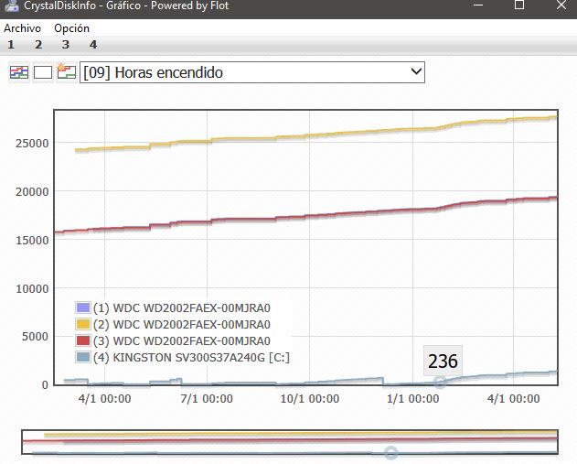Click the 7/1 00:00 x-axis label
This screenshot has width=577, height=464.
(207, 399)
